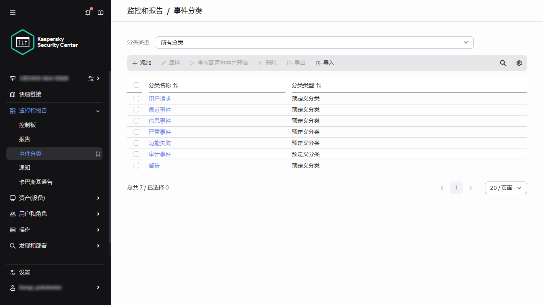543x305 pixels.
Task: Open the table settings gear icon
Action: [x=519, y=63]
